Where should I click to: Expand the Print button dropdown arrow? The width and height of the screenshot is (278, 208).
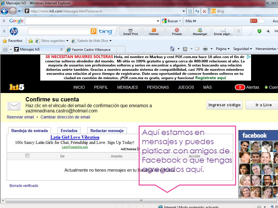point(211,49)
